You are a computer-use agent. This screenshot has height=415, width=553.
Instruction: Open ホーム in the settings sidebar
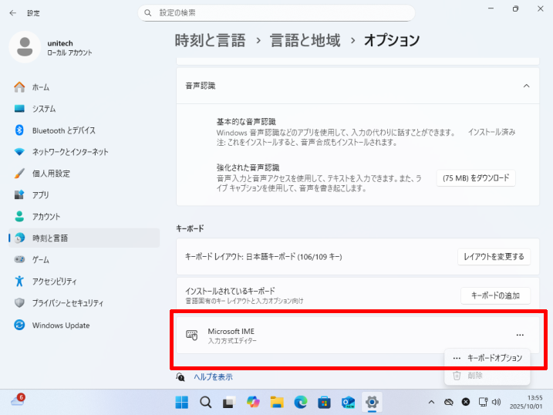(x=40, y=87)
